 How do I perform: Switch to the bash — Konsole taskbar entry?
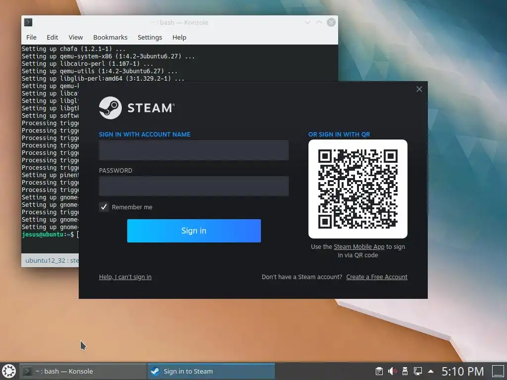click(83, 371)
